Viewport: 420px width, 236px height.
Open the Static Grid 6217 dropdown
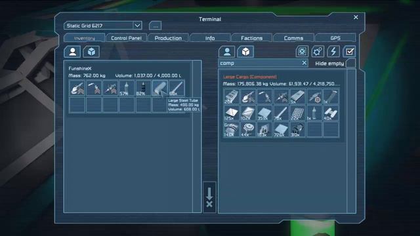click(103, 26)
